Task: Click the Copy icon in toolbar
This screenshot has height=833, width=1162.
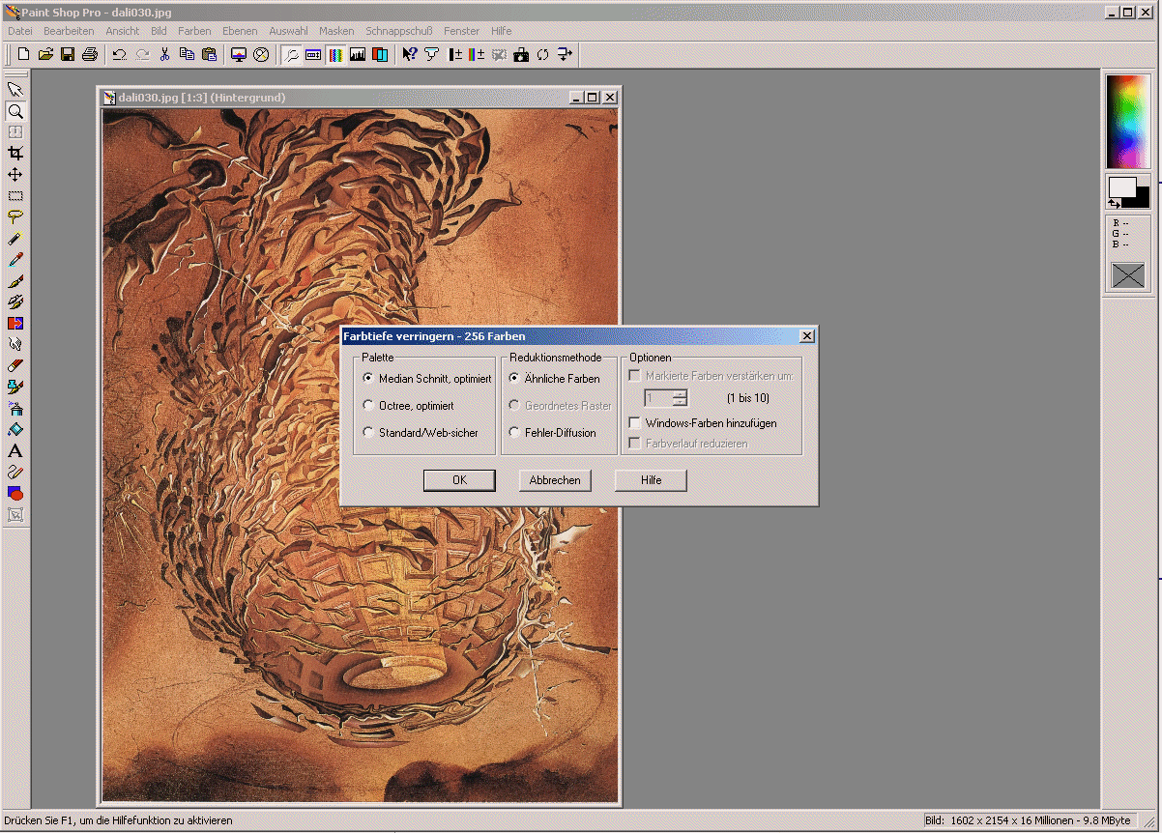Action: (x=187, y=54)
